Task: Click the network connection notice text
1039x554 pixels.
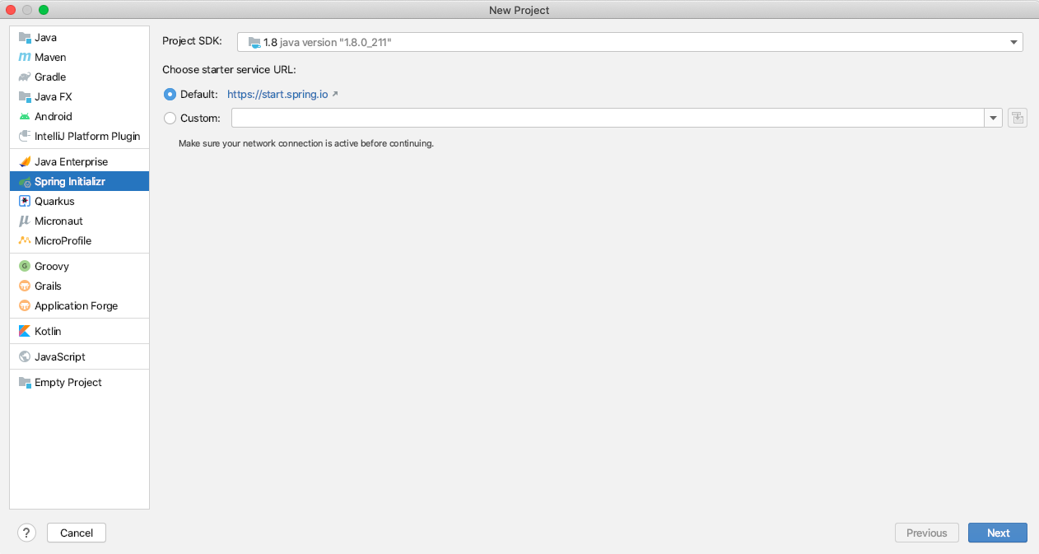Action: pyautogui.click(x=306, y=143)
